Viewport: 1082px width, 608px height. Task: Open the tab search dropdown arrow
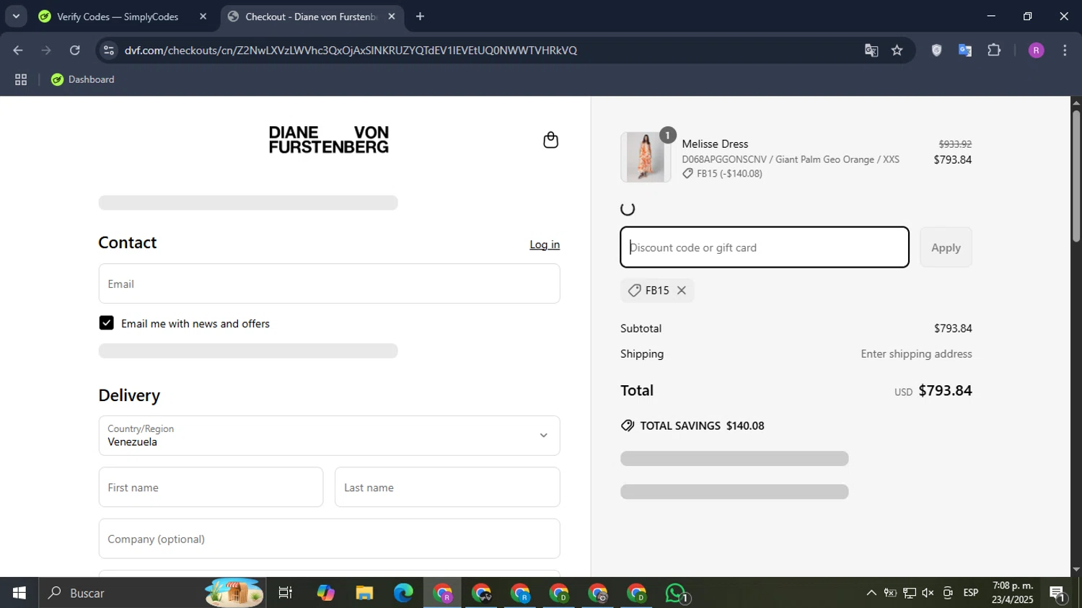(x=16, y=17)
